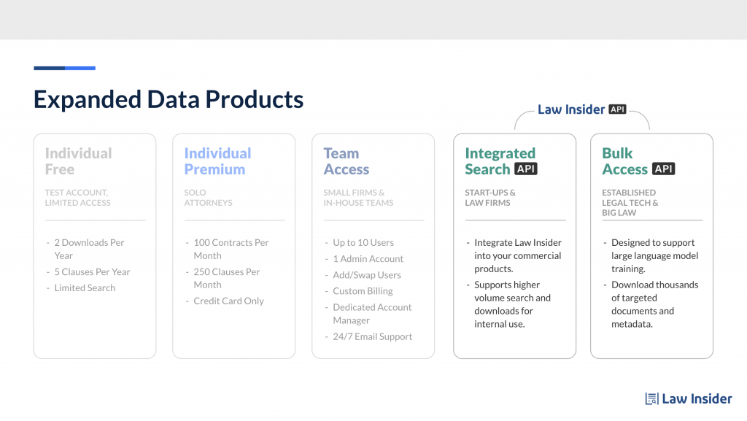Click 'ESTABLISHED LEGAL TECH & BIG LAW' subtitle
Viewport: 747px width, 421px height.
[630, 202]
